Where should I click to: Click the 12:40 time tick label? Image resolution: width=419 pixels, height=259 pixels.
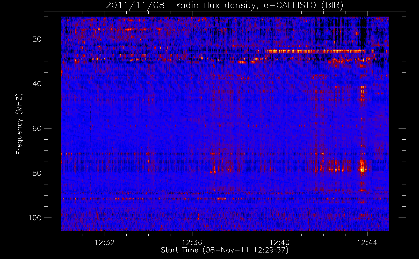point(280,243)
